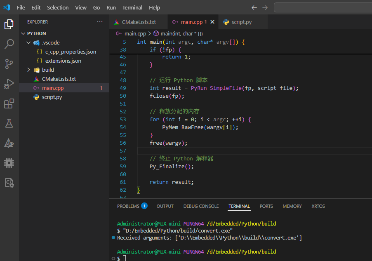Open the Run menu
This screenshot has width=372, height=261.
(111, 7)
